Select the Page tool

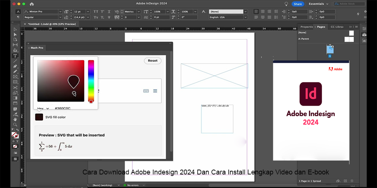coord(15,39)
